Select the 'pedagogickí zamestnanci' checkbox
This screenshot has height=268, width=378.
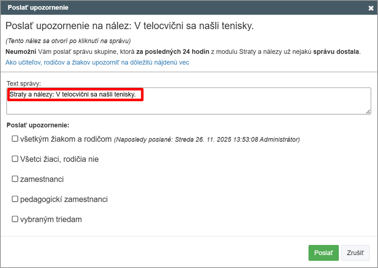pyautogui.click(x=15, y=199)
